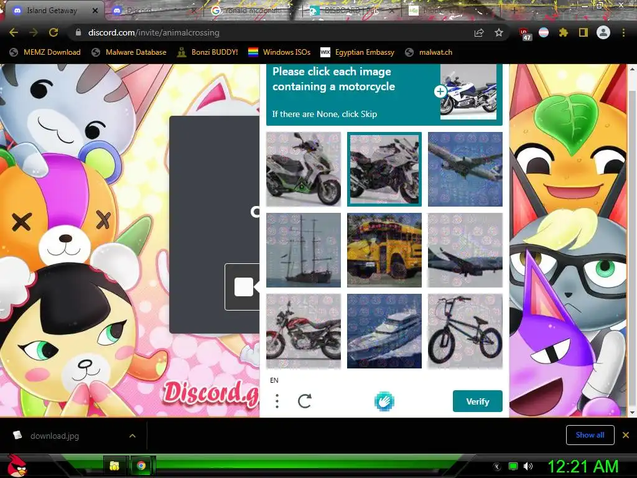Deselect the highlighted sport motorcycle image
Viewport: 637px width, 478px height.
coord(384,169)
